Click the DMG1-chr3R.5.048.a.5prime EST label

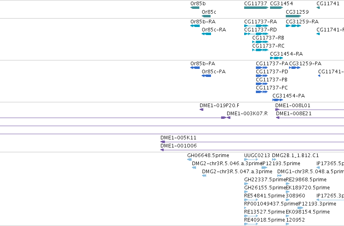(x=311, y=172)
